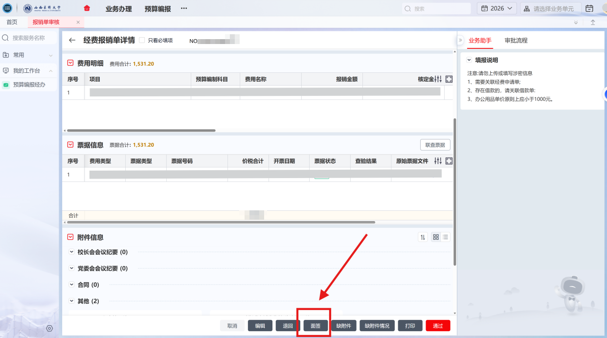Enable the 只看必填项 checkbox

pos(142,40)
